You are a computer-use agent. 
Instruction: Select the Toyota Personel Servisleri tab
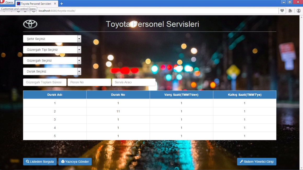[x=36, y=4]
